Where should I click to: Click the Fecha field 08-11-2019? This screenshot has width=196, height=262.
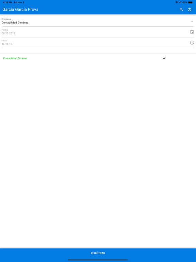coord(98,32)
